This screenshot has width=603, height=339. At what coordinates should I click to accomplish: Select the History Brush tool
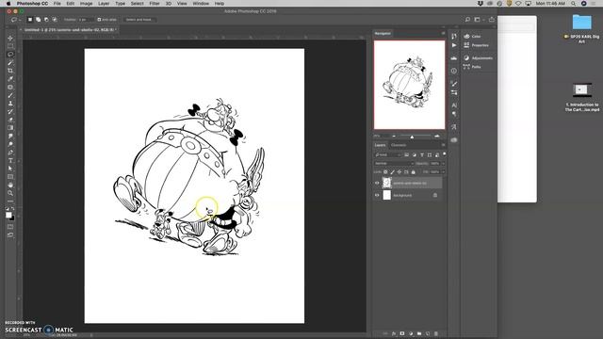[x=10, y=111]
